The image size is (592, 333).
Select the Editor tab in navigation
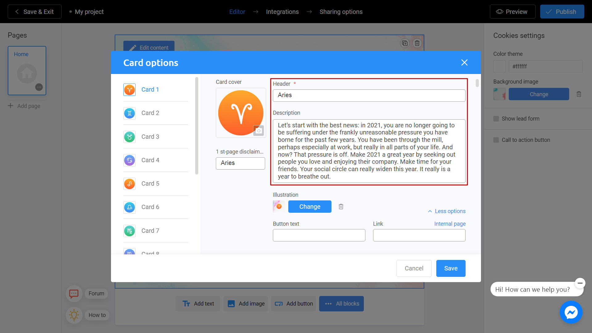click(x=237, y=11)
